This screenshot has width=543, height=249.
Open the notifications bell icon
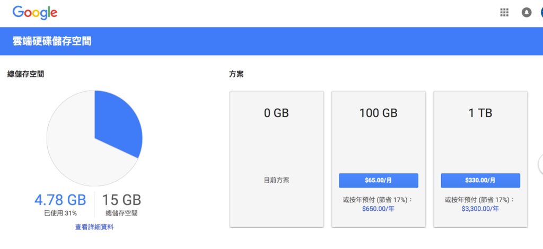pyautogui.click(x=527, y=13)
